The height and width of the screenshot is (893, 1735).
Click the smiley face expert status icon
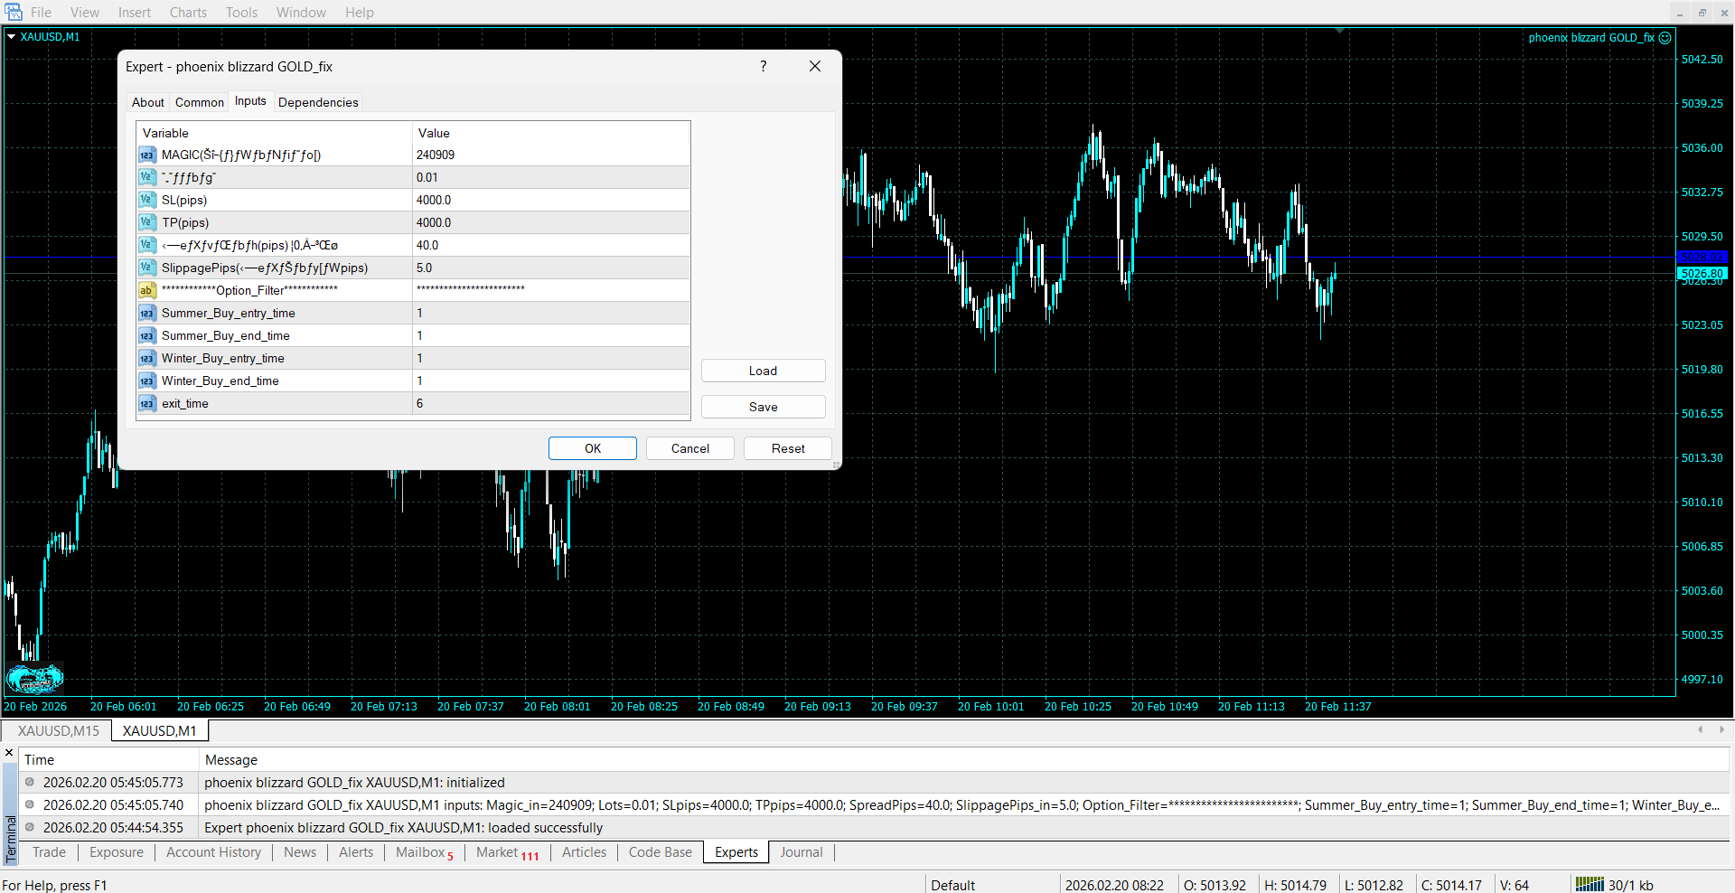click(x=1665, y=38)
